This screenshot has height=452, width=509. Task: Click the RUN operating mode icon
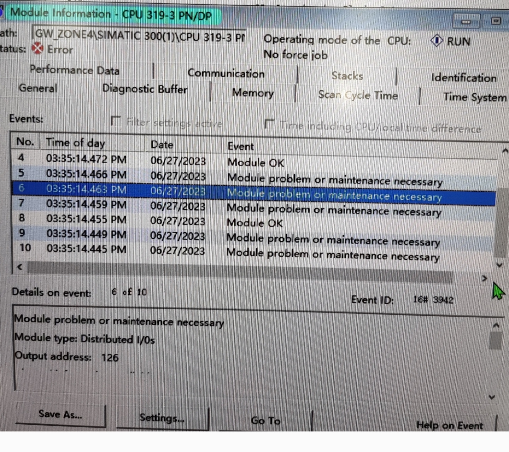point(437,41)
